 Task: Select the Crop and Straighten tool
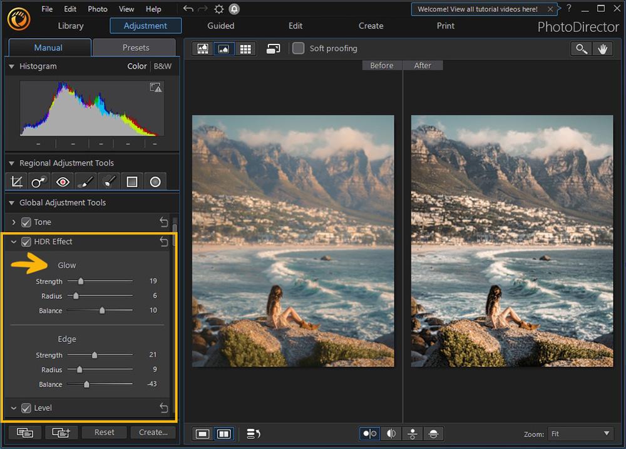tap(16, 181)
